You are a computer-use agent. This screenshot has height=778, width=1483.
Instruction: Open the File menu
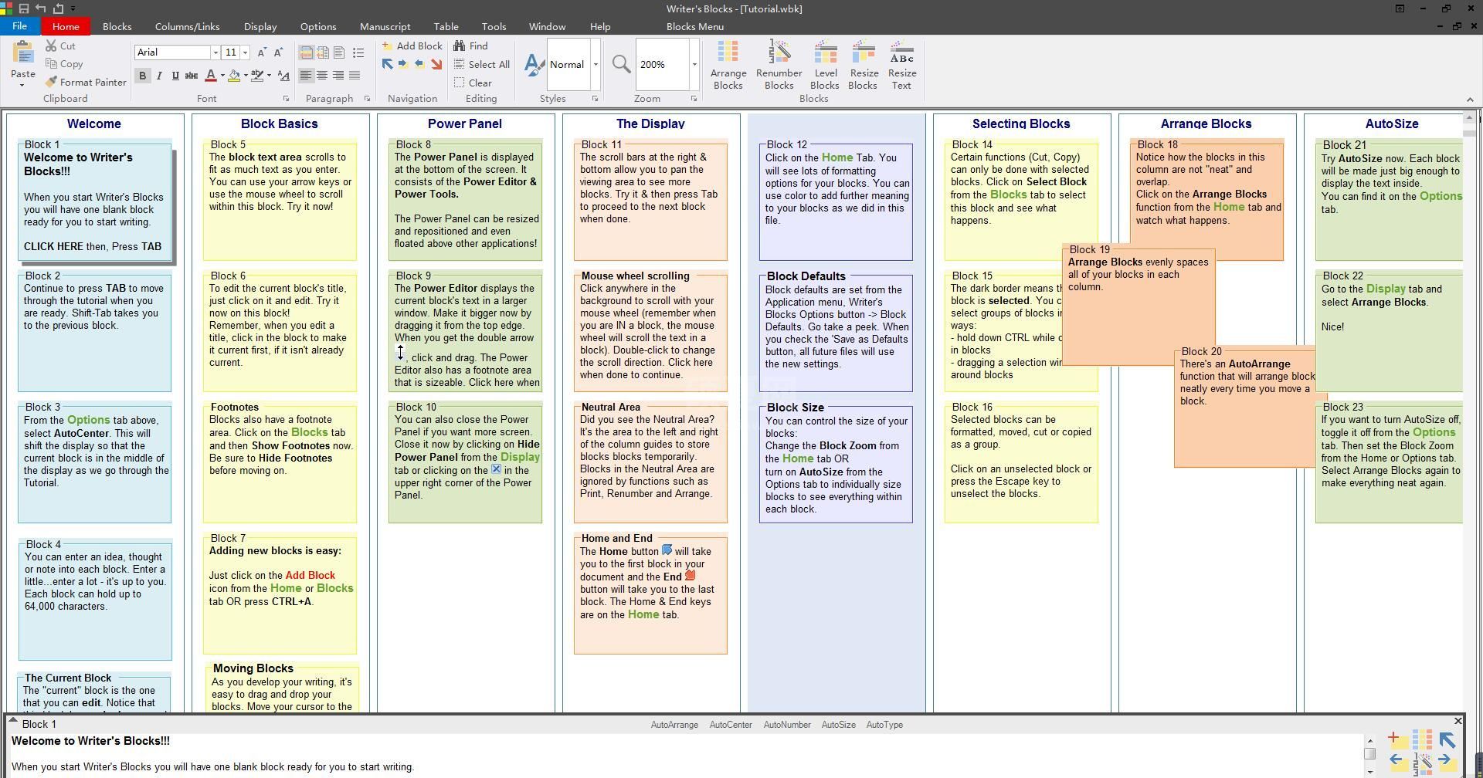[19, 26]
